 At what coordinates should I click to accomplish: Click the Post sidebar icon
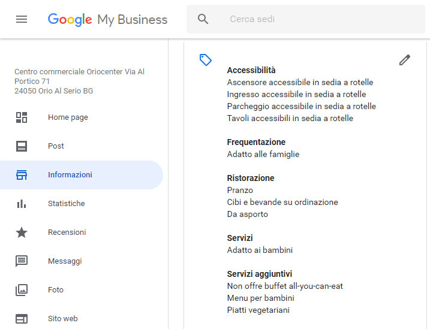point(22,146)
